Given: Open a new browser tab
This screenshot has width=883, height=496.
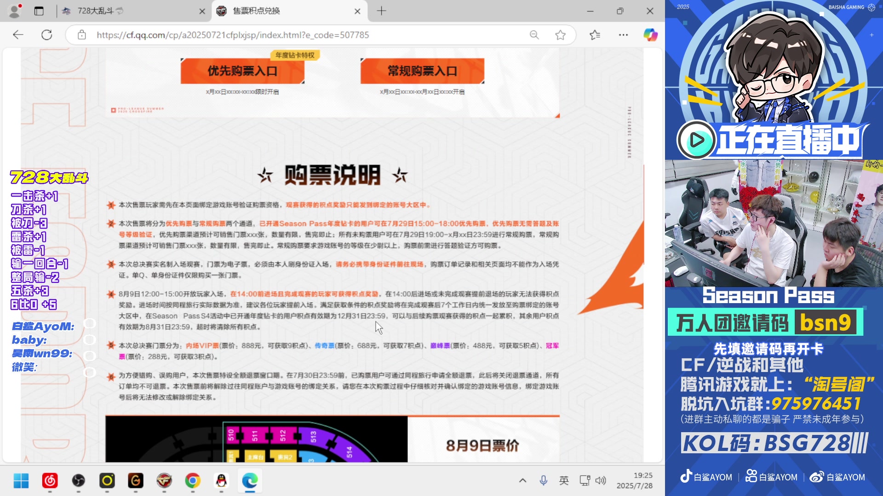Looking at the screenshot, I should pos(381,11).
